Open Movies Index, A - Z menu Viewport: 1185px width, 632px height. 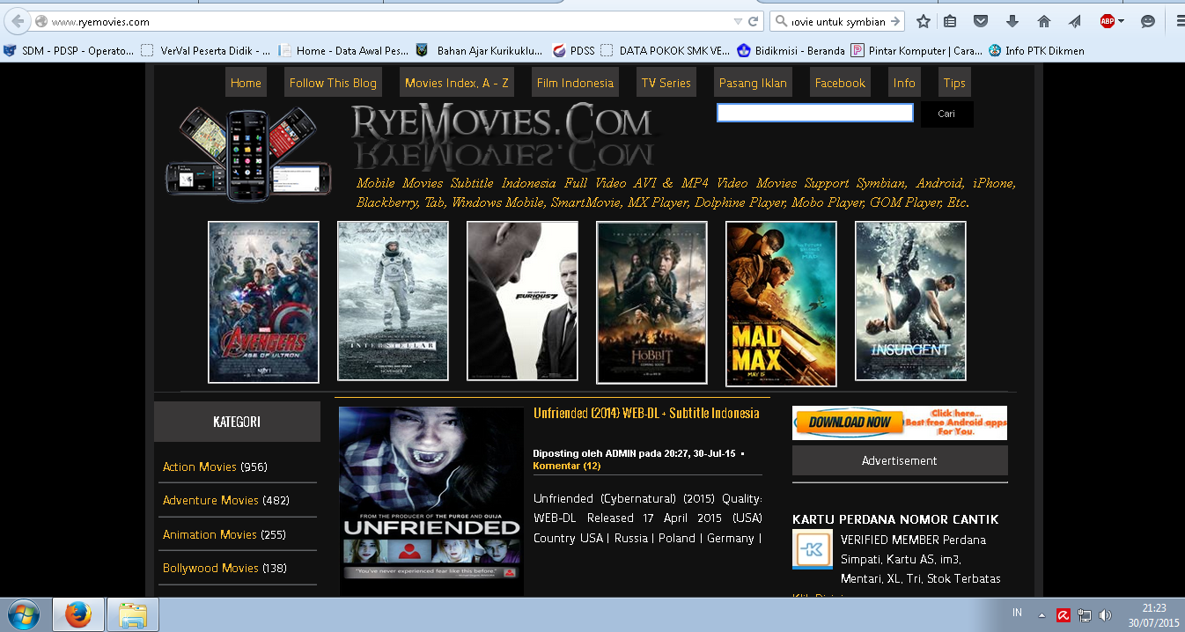[x=456, y=83]
